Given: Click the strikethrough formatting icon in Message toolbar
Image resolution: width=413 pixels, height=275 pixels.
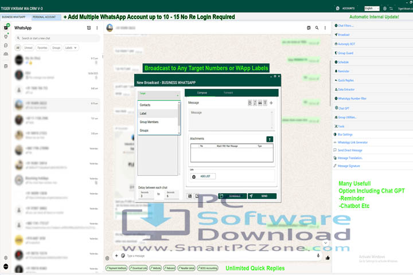Looking at the screenshot, I should (265, 103).
